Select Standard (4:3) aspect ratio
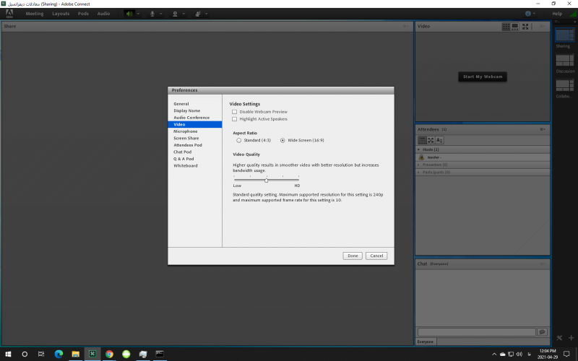The image size is (578, 361). 238,140
